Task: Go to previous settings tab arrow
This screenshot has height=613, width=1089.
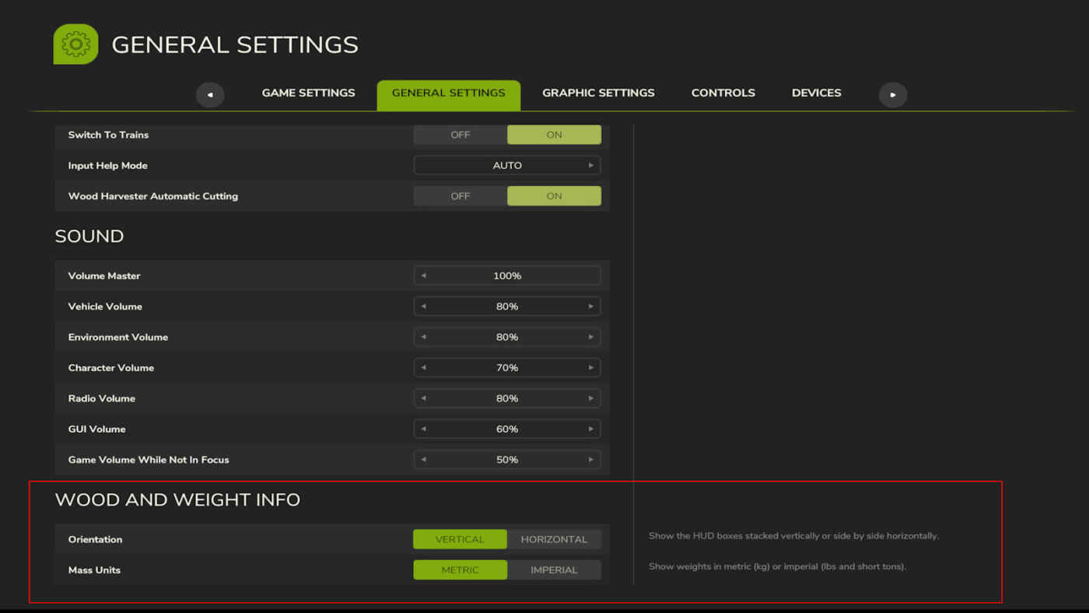Action: [x=210, y=95]
